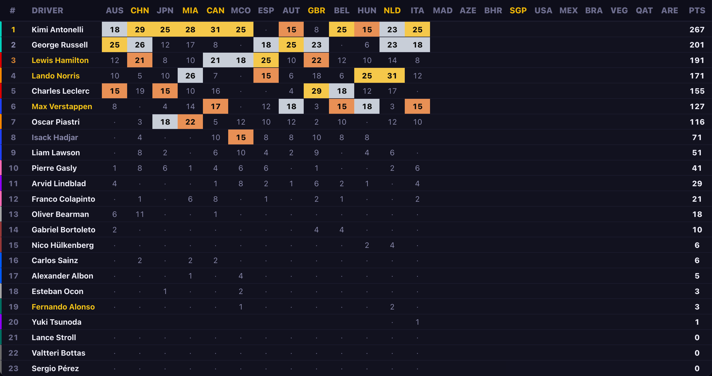Click the PTS column header
This screenshot has height=376, width=712.
(x=697, y=11)
